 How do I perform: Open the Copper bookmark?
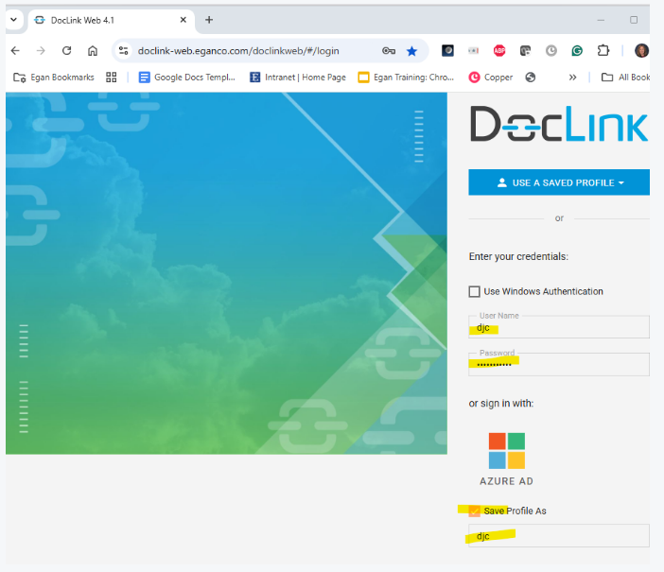pos(491,78)
